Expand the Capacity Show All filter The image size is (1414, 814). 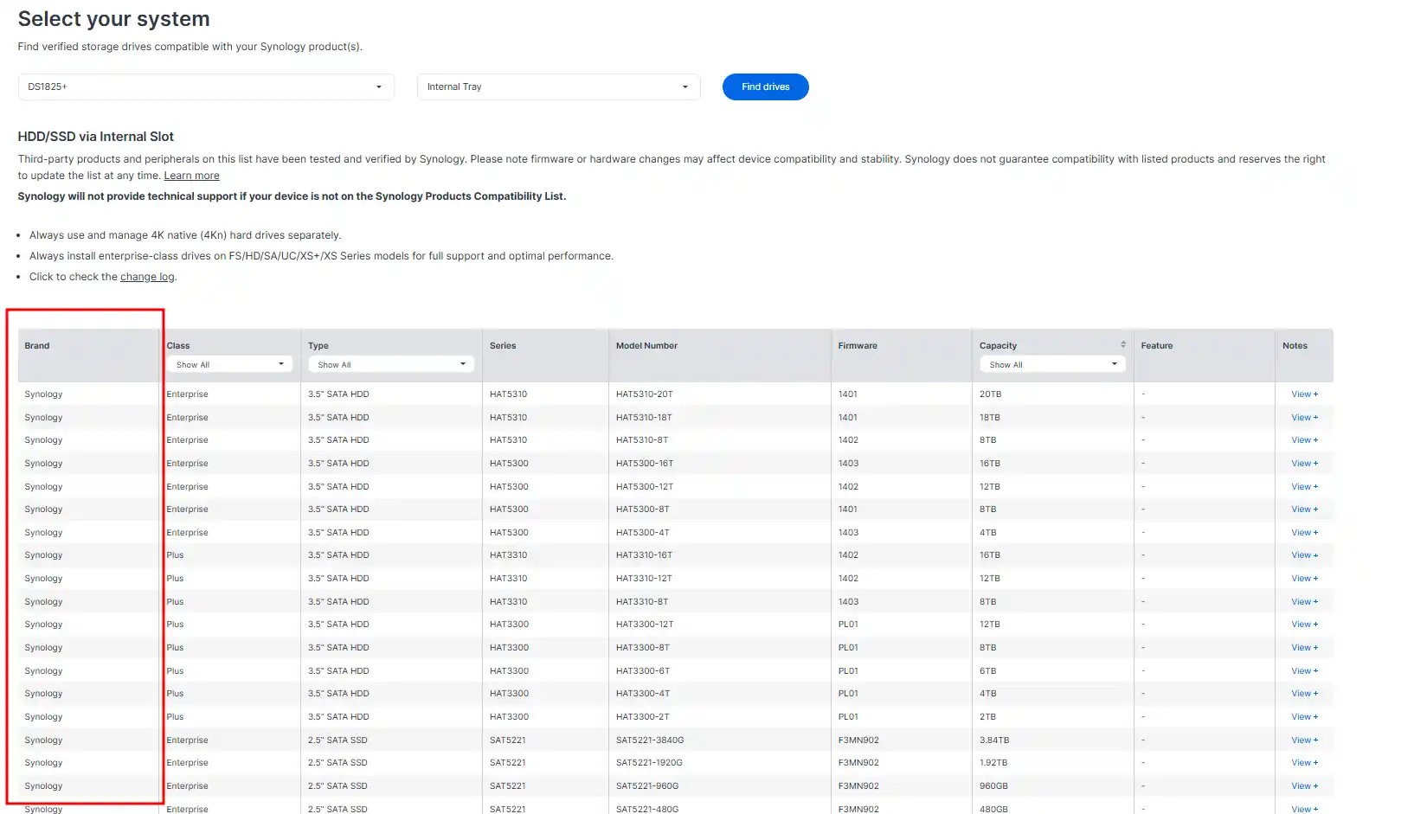(x=1052, y=364)
